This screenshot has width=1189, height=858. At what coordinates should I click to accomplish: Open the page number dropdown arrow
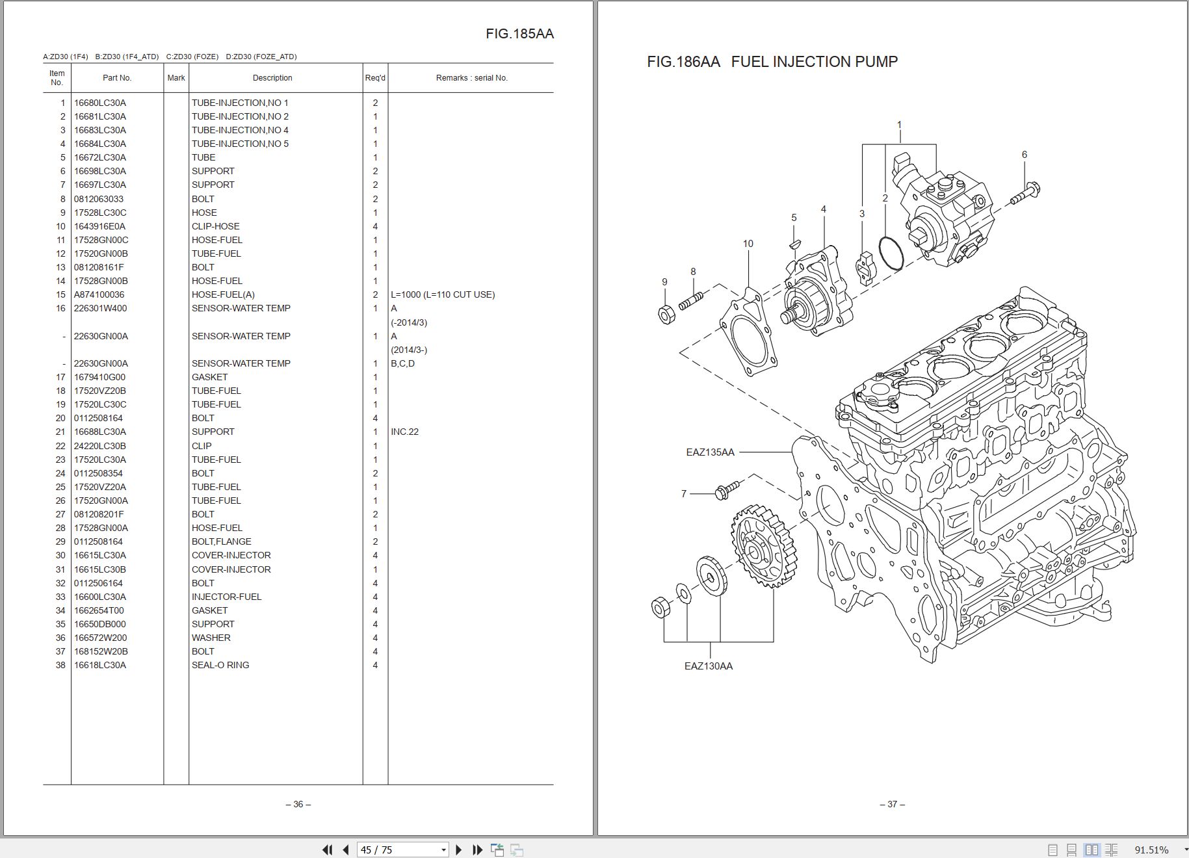444,850
